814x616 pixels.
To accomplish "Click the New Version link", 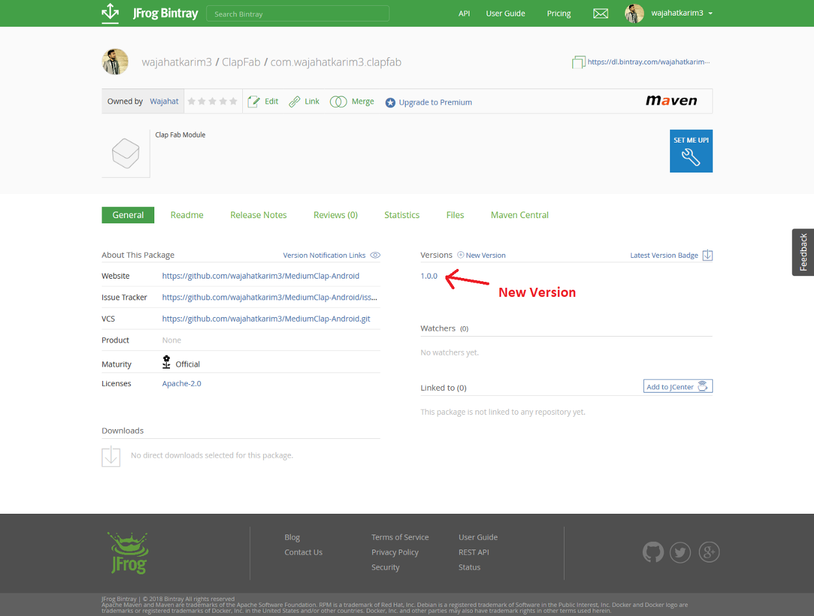I will (x=486, y=255).
